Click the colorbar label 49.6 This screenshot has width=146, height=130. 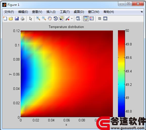point(129,58)
